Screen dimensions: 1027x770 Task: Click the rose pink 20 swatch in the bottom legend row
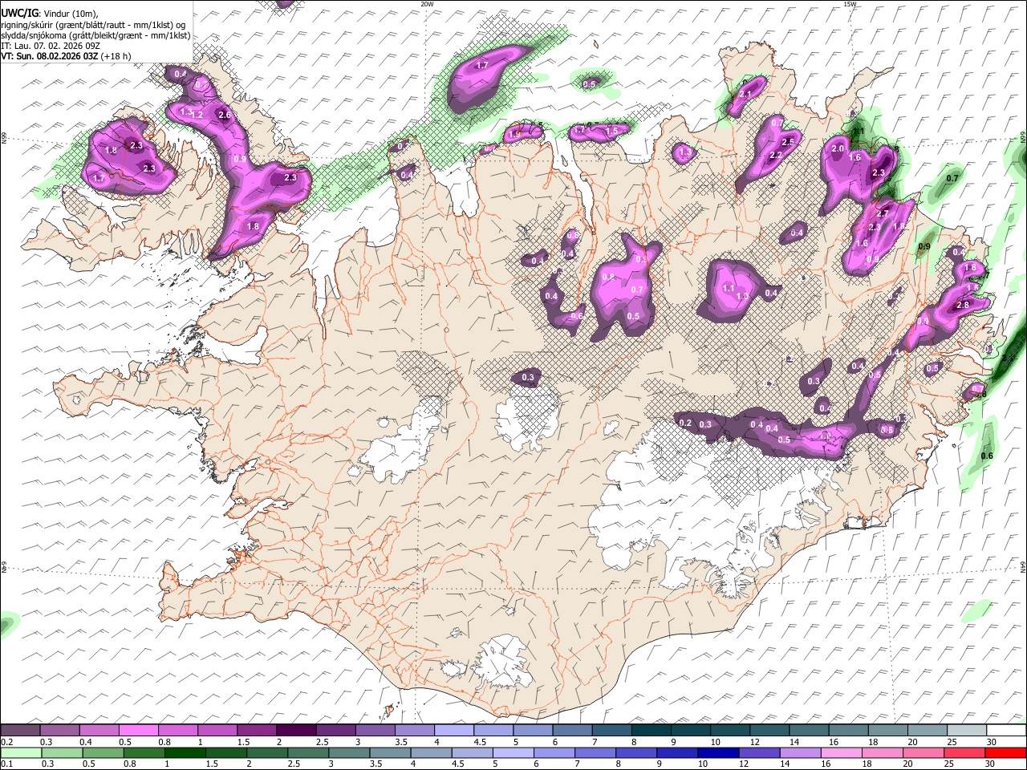point(925,753)
